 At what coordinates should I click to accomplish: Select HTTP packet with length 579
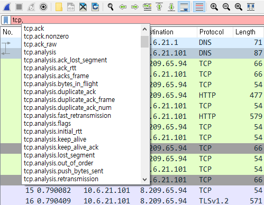click(207, 117)
